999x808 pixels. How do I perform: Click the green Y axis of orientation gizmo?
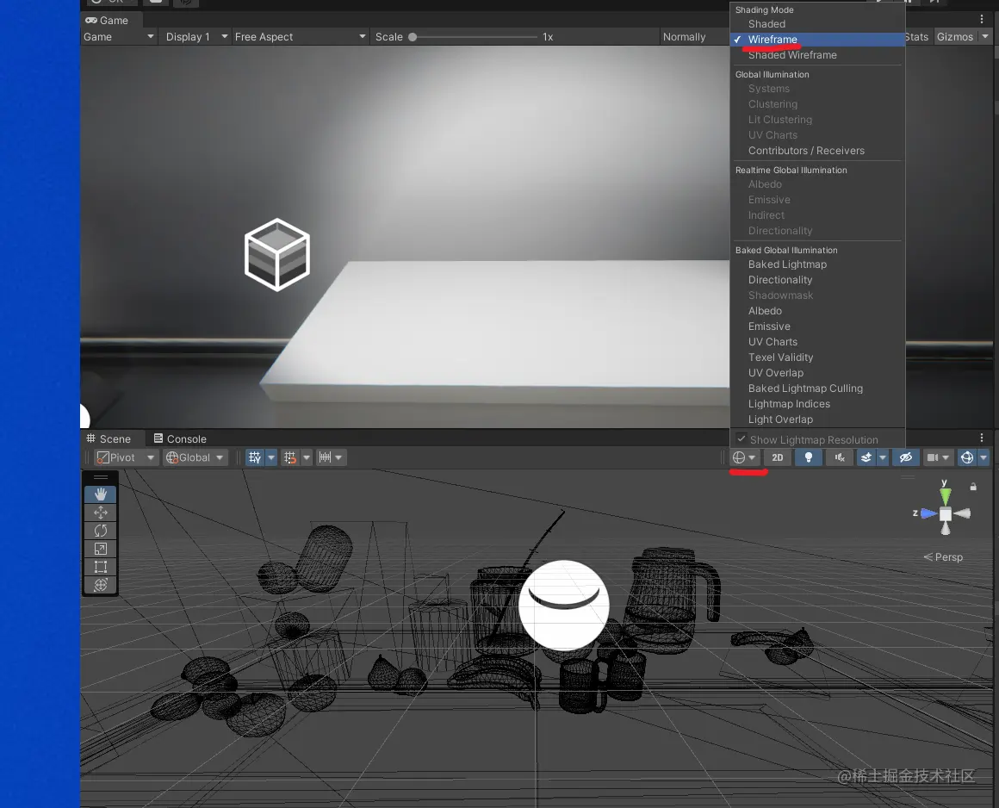(946, 494)
